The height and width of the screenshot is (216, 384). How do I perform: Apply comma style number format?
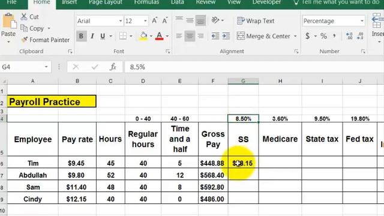pyautogui.click(x=334, y=36)
